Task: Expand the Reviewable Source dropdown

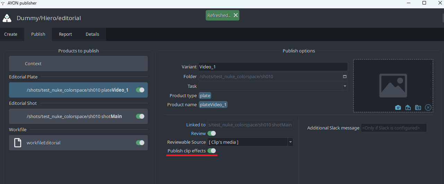Action: [x=291, y=142]
